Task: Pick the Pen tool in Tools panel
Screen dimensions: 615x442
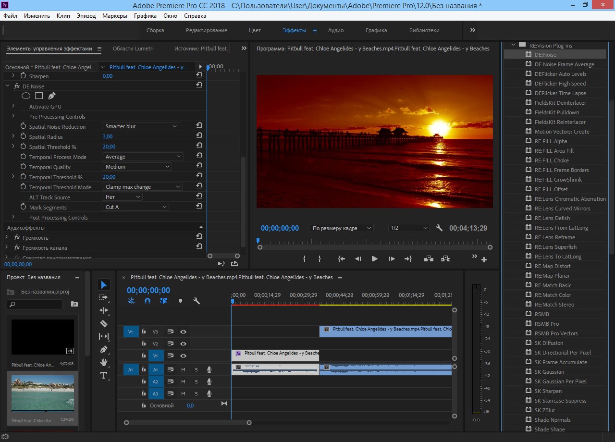Action: tap(104, 349)
